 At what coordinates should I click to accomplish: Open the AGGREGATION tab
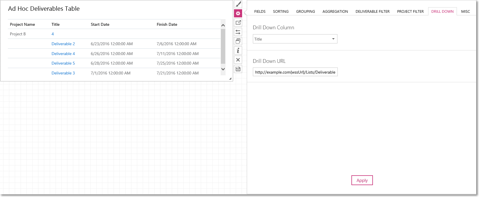[335, 12]
